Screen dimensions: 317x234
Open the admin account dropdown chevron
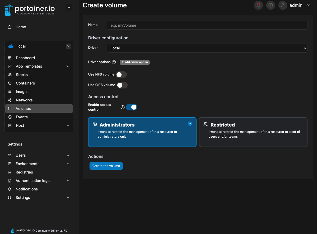click(x=309, y=5)
